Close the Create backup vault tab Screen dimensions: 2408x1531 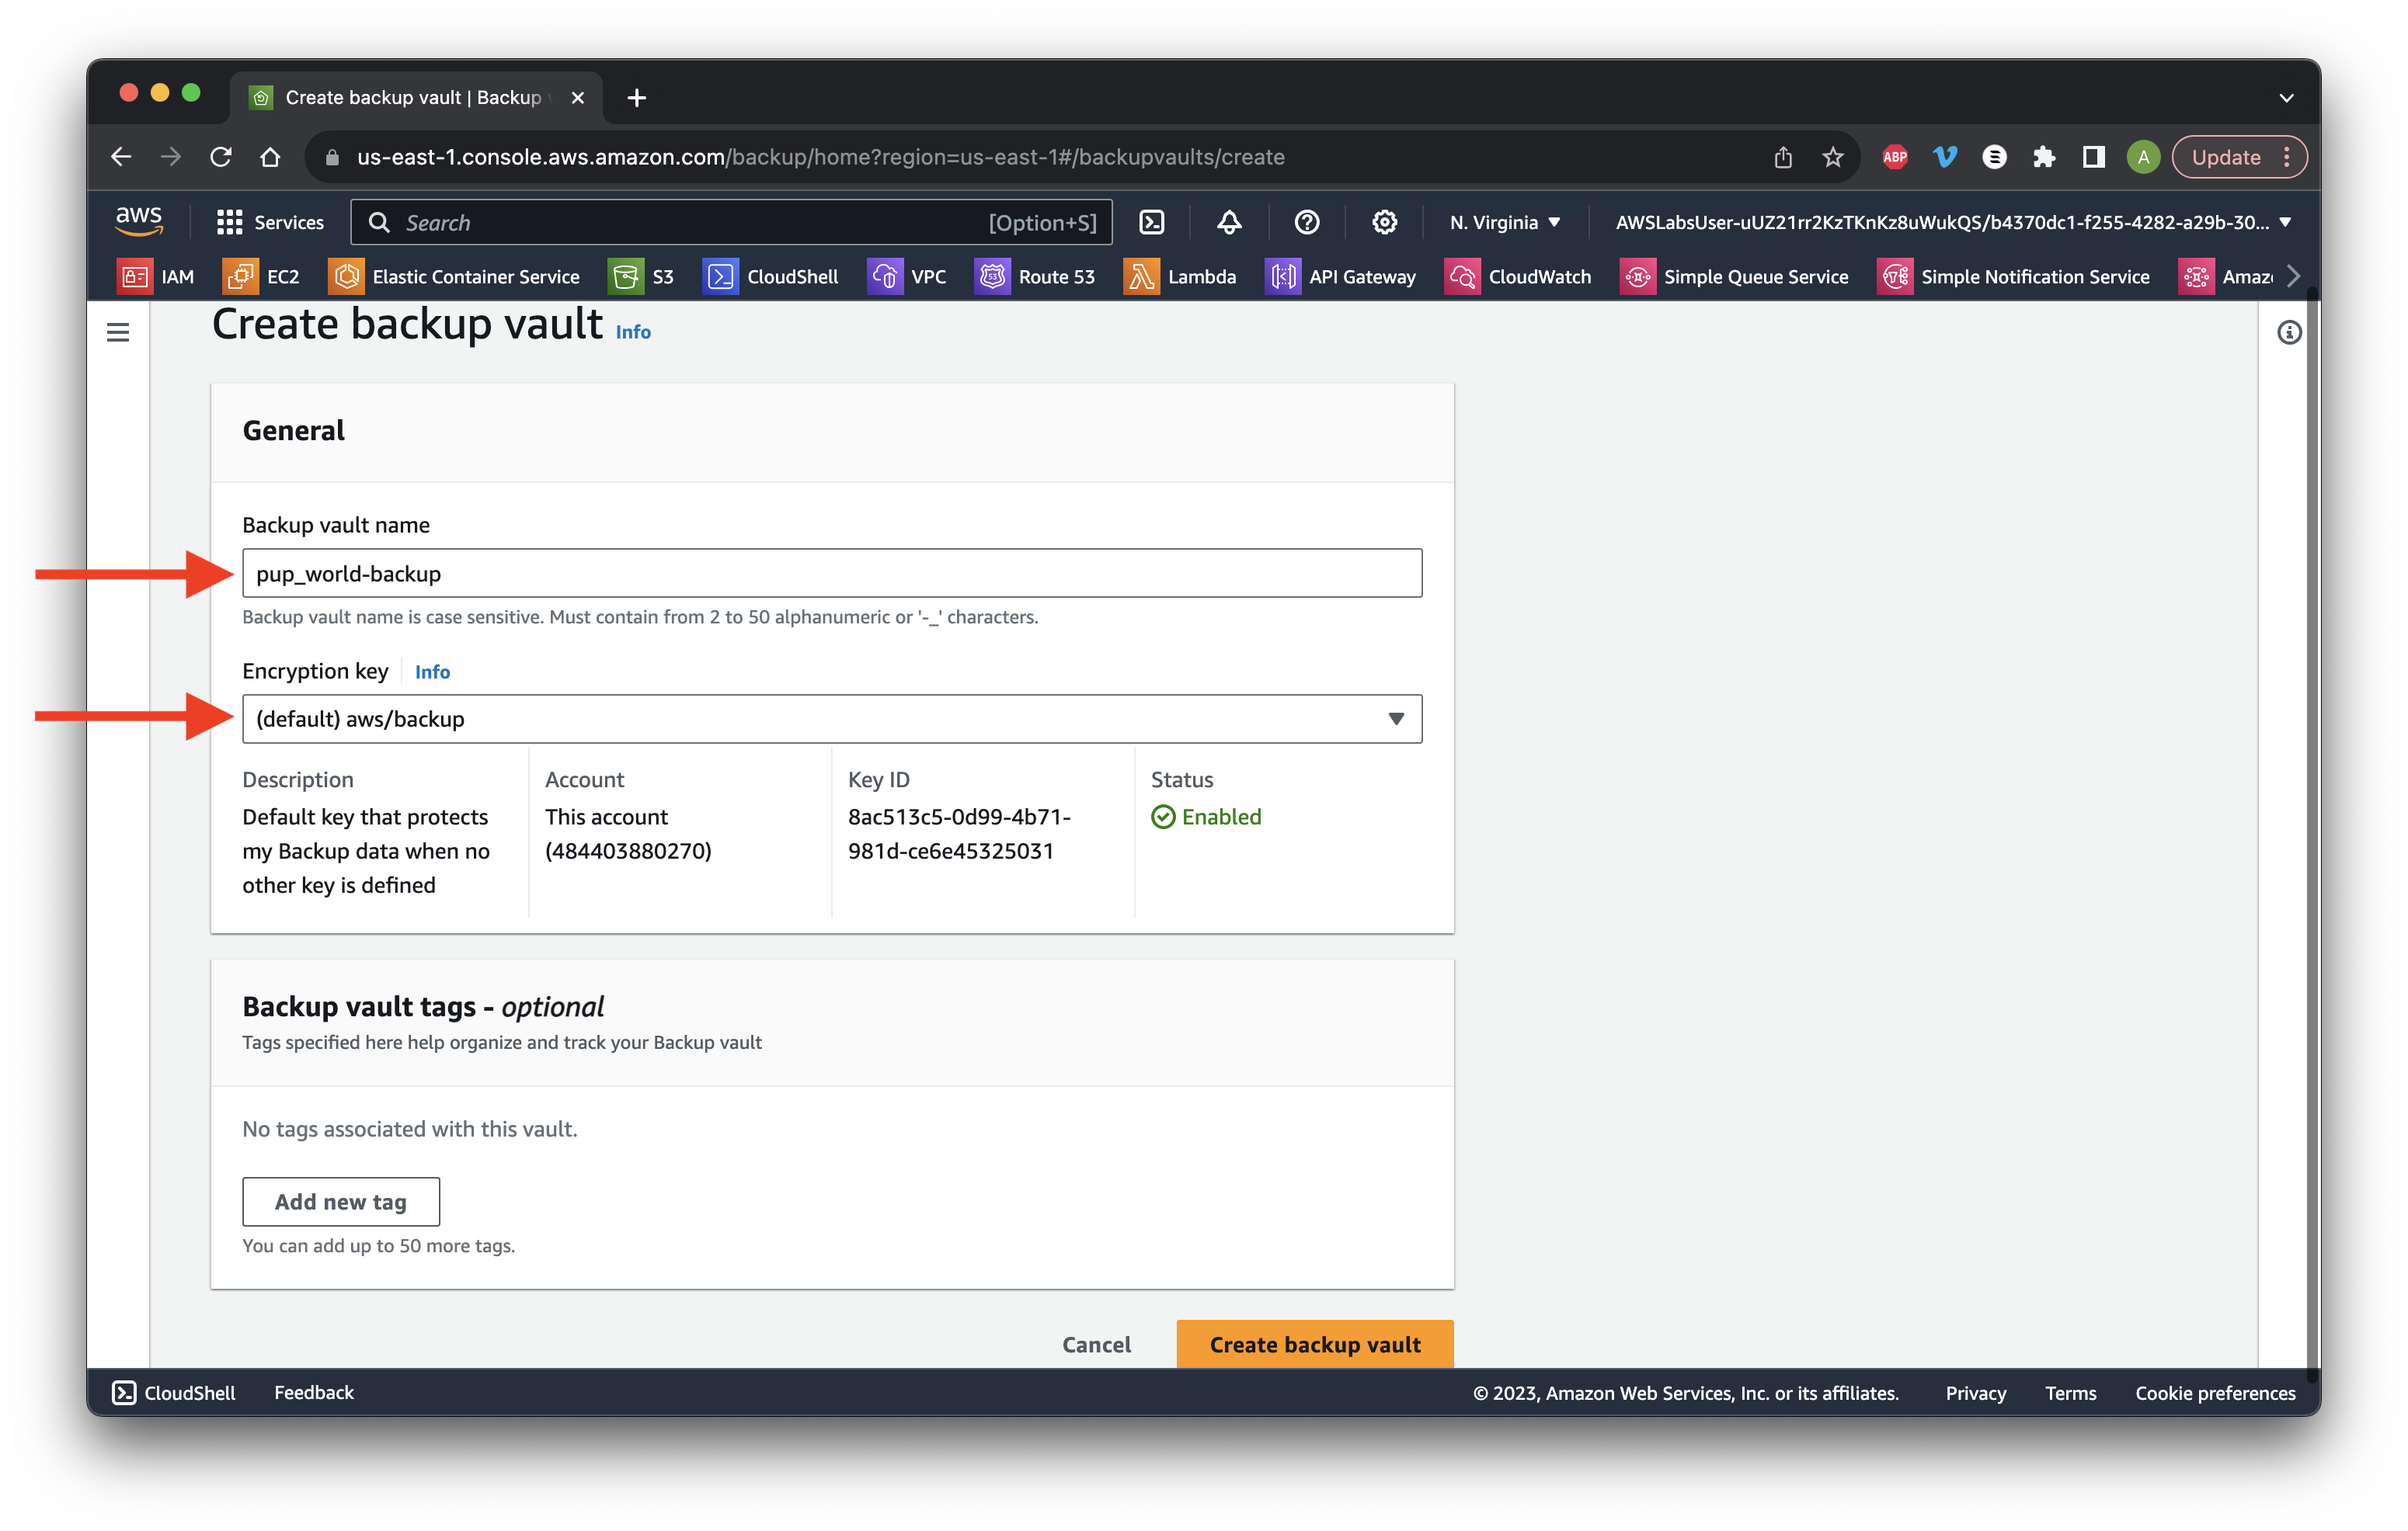click(x=577, y=97)
